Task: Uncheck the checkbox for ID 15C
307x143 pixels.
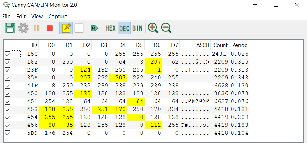Action: coord(8,54)
